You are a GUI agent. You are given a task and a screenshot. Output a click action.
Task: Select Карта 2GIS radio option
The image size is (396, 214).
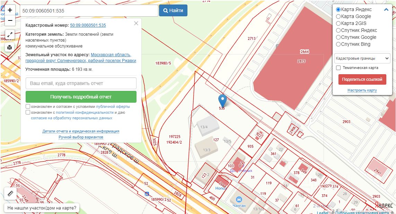tap(338, 23)
